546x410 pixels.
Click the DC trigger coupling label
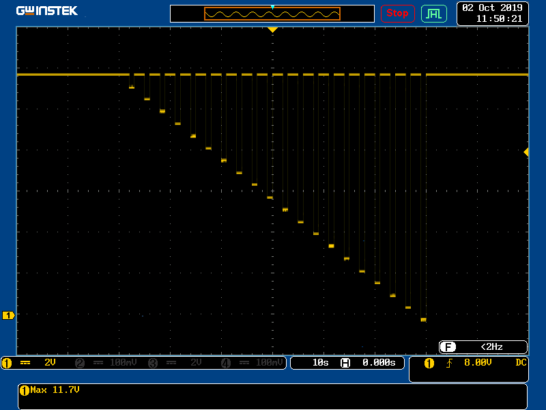click(521, 363)
